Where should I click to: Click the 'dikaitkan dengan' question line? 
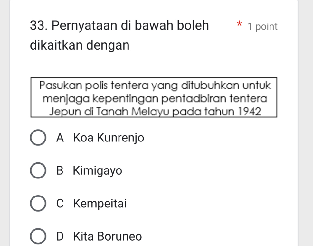(80, 45)
